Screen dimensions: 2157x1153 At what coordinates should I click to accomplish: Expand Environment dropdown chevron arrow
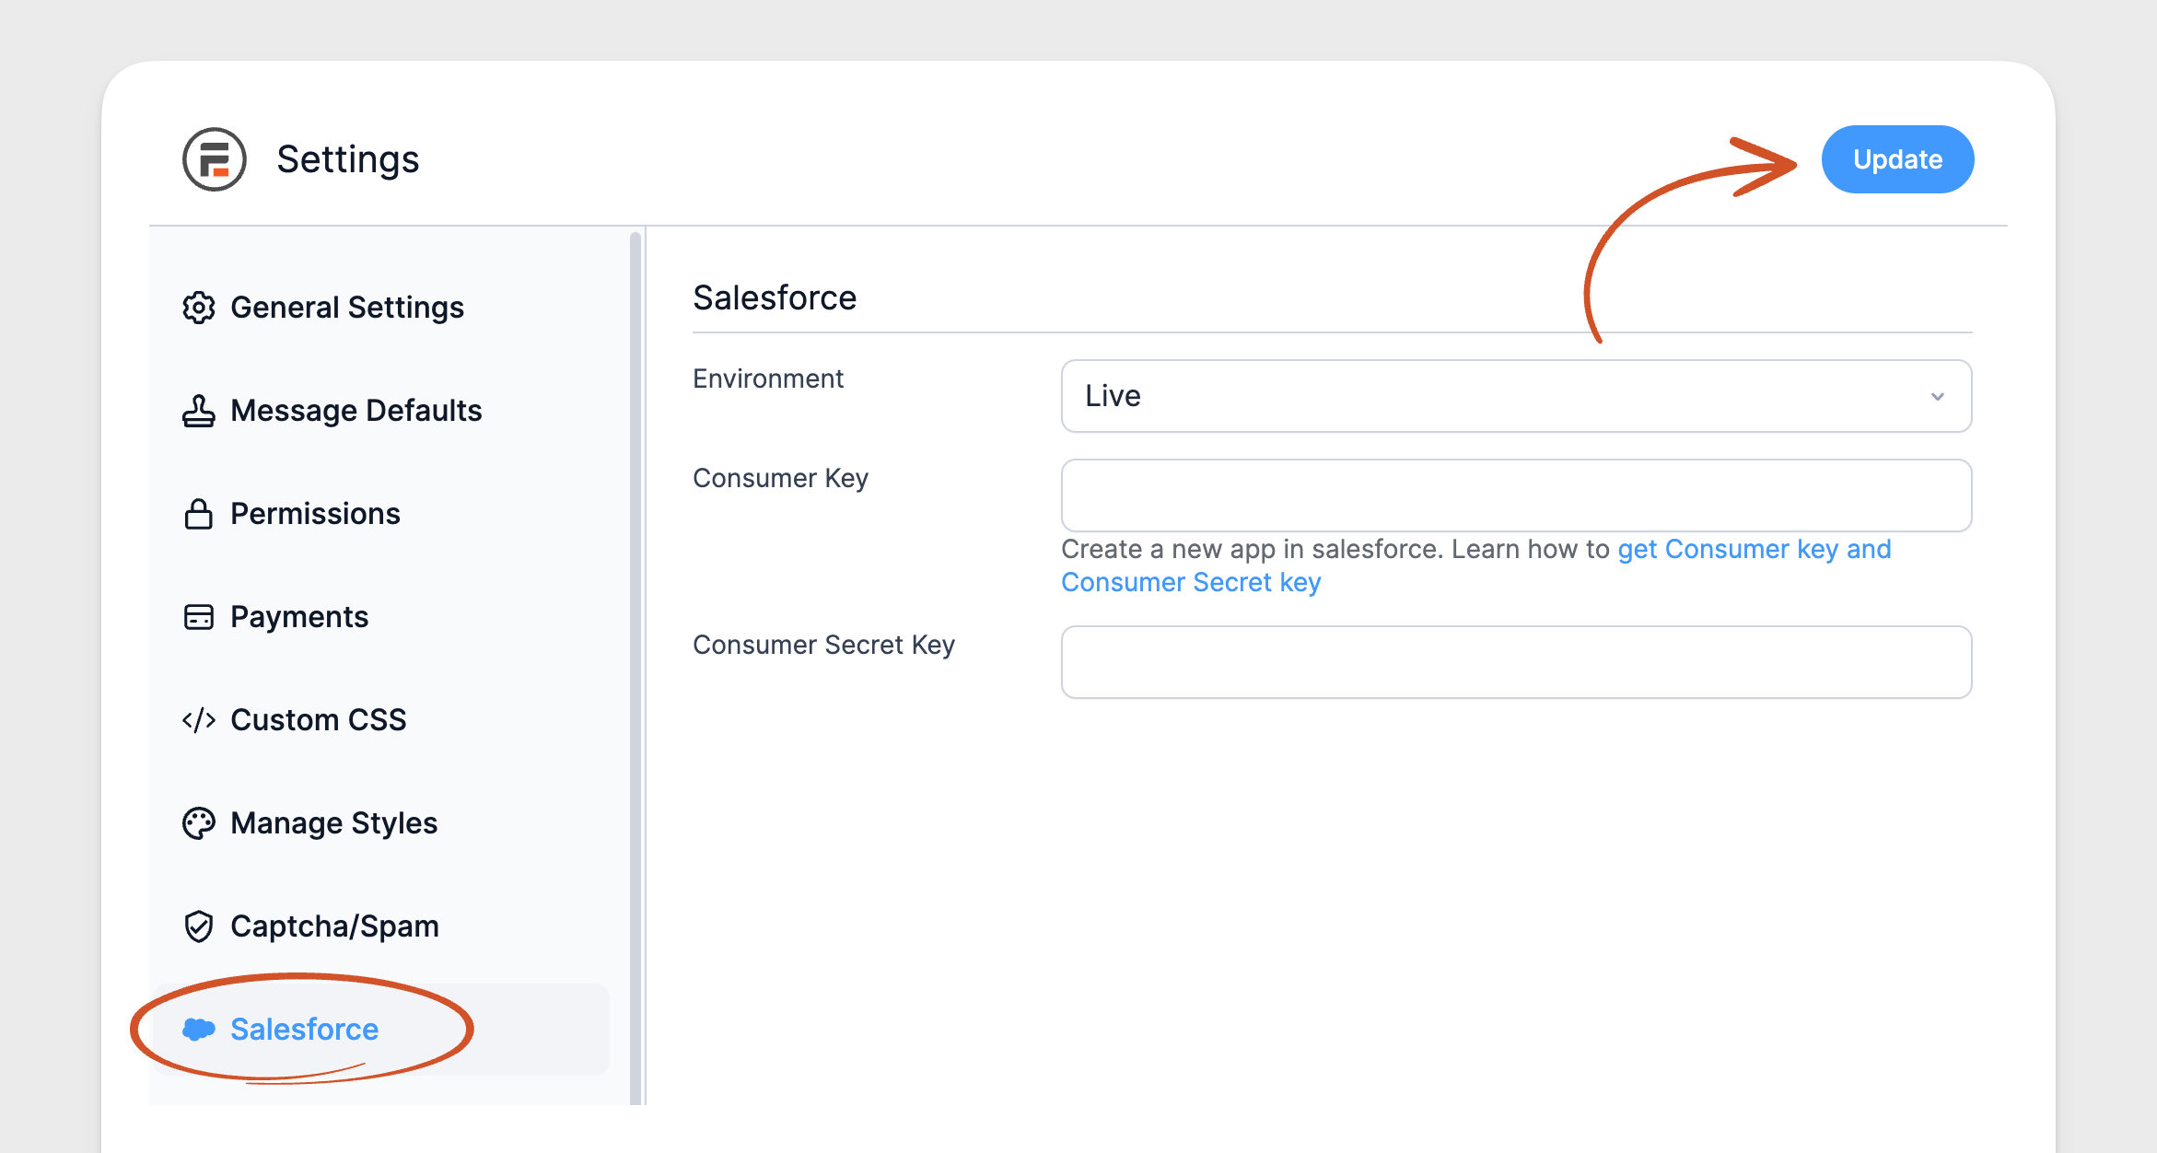(1938, 397)
